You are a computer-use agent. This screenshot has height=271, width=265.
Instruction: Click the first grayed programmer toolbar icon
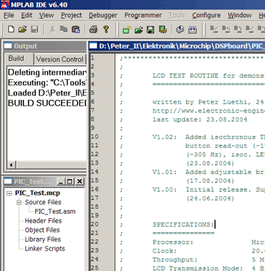[x=214, y=29]
